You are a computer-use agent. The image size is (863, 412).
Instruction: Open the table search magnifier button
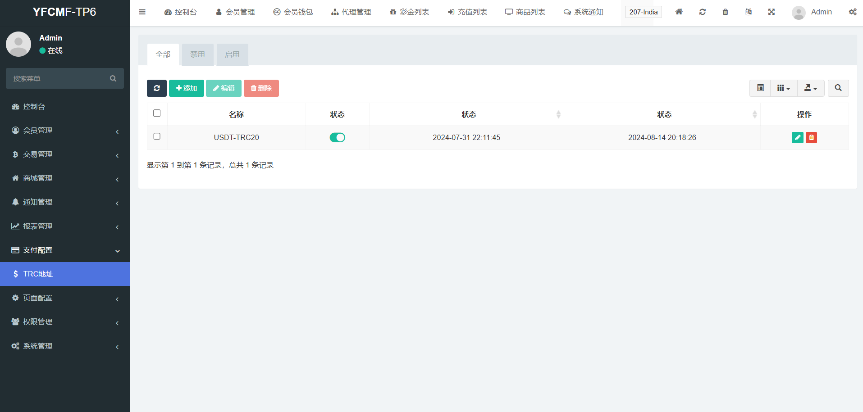pyautogui.click(x=838, y=88)
